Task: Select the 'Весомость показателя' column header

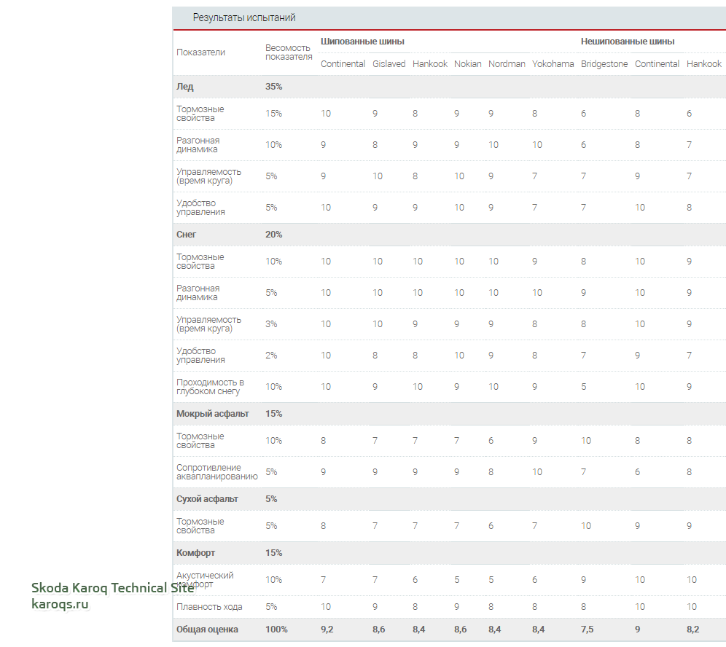Action: [289, 52]
